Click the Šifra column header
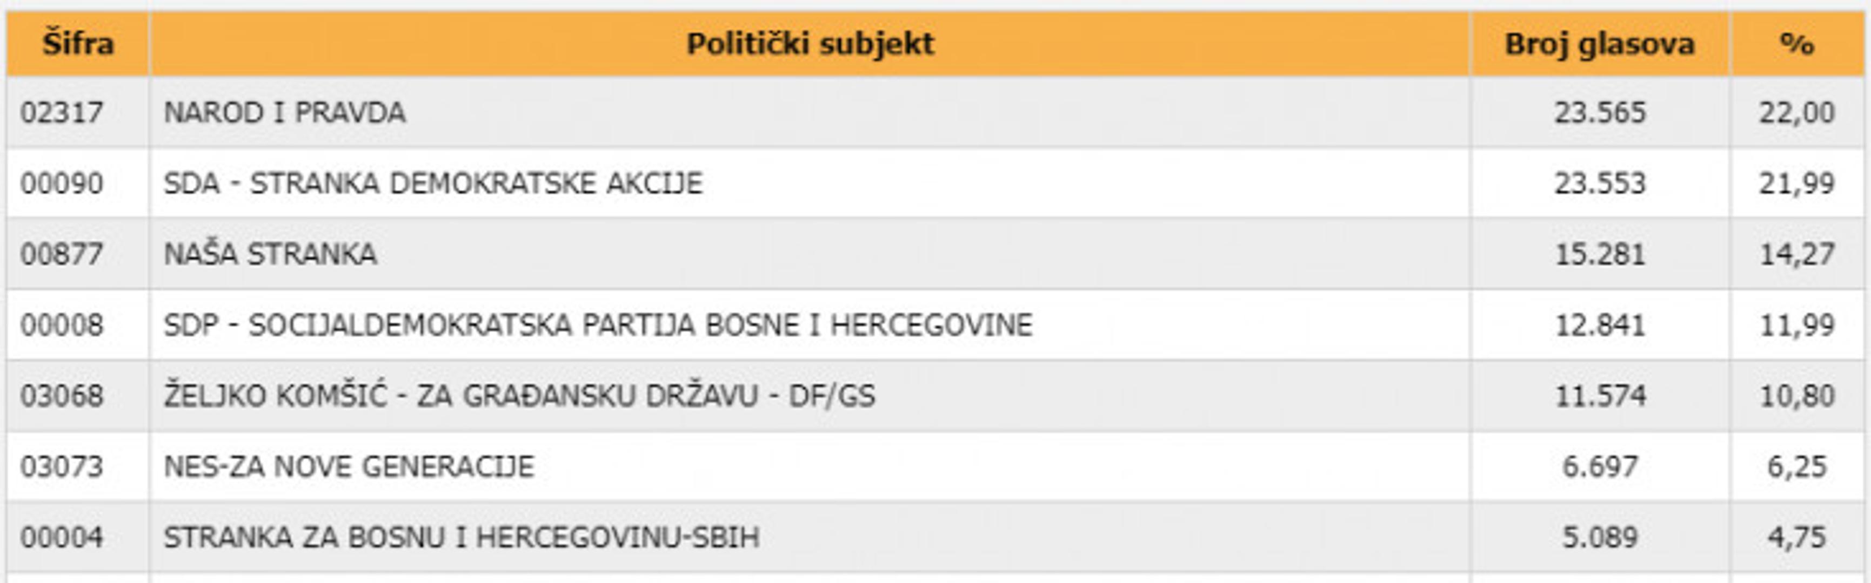The height and width of the screenshot is (583, 1871). [78, 44]
